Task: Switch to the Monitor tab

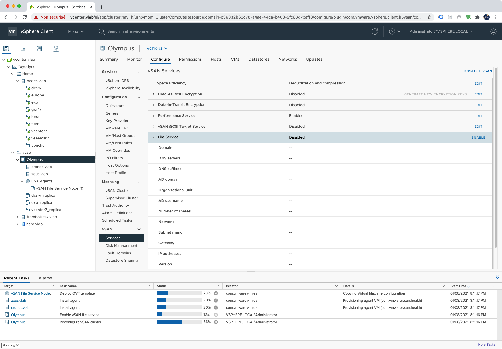Action: click(x=134, y=59)
